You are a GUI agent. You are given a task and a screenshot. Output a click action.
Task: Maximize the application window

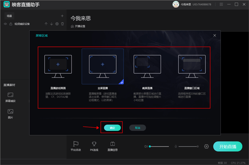coord(237,5)
